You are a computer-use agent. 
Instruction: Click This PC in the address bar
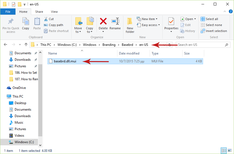46,45
